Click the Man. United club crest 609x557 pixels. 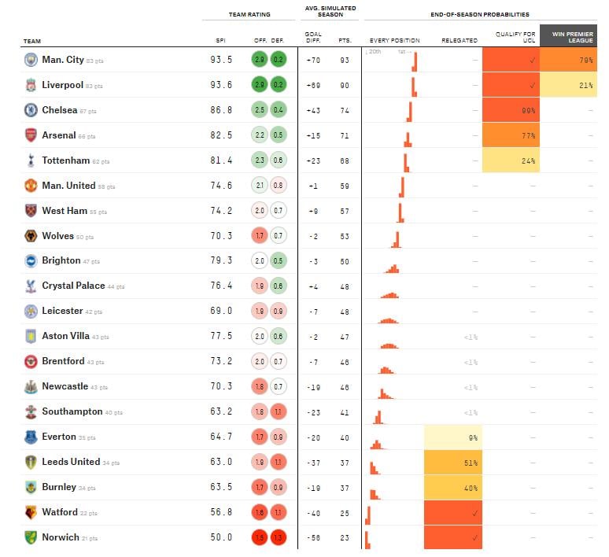31,186
